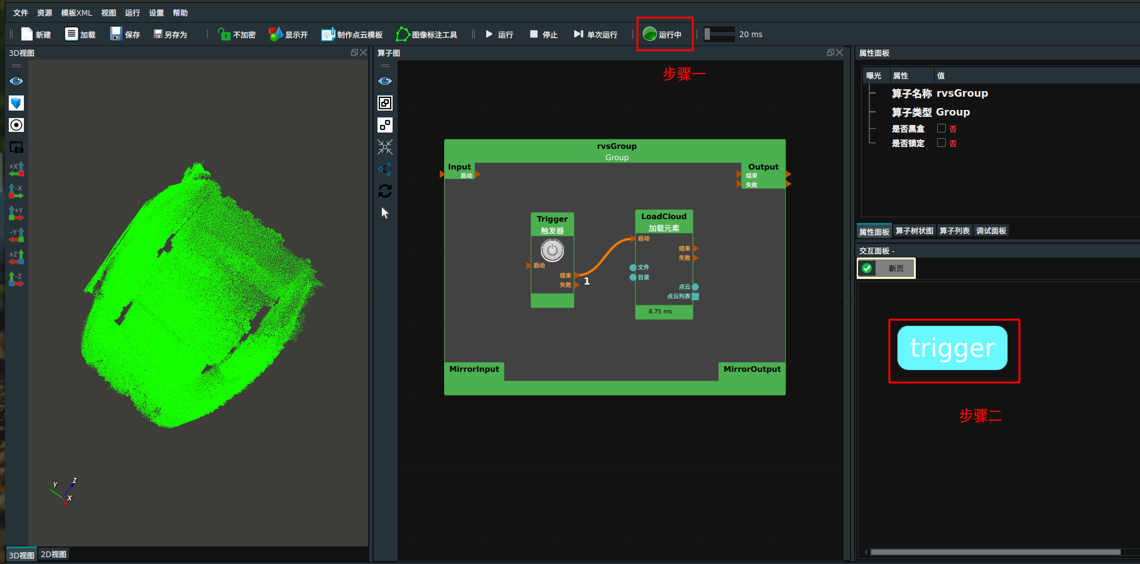Viewport: 1140px width, 564px height.
Task: Click the LoadCloud 文件 input port
Action: click(633, 268)
